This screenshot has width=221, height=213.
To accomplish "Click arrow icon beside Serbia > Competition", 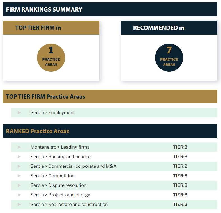I will pyautogui.click(x=19, y=176).
